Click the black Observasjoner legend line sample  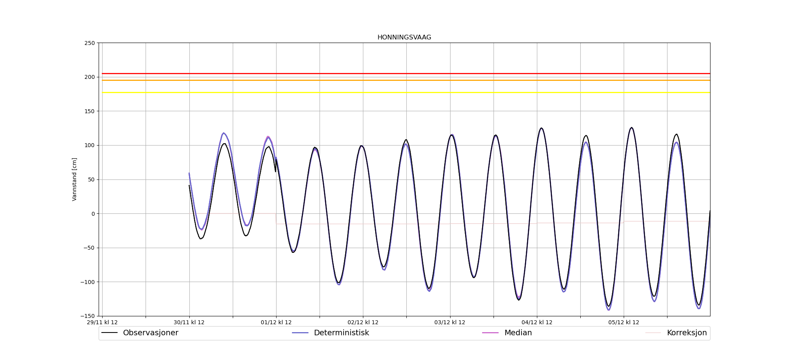coord(109,333)
